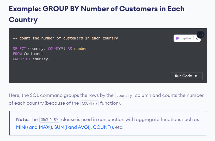215x141 pixels.
Task: Click the SQL comment line in code block
Action: pos(65,38)
